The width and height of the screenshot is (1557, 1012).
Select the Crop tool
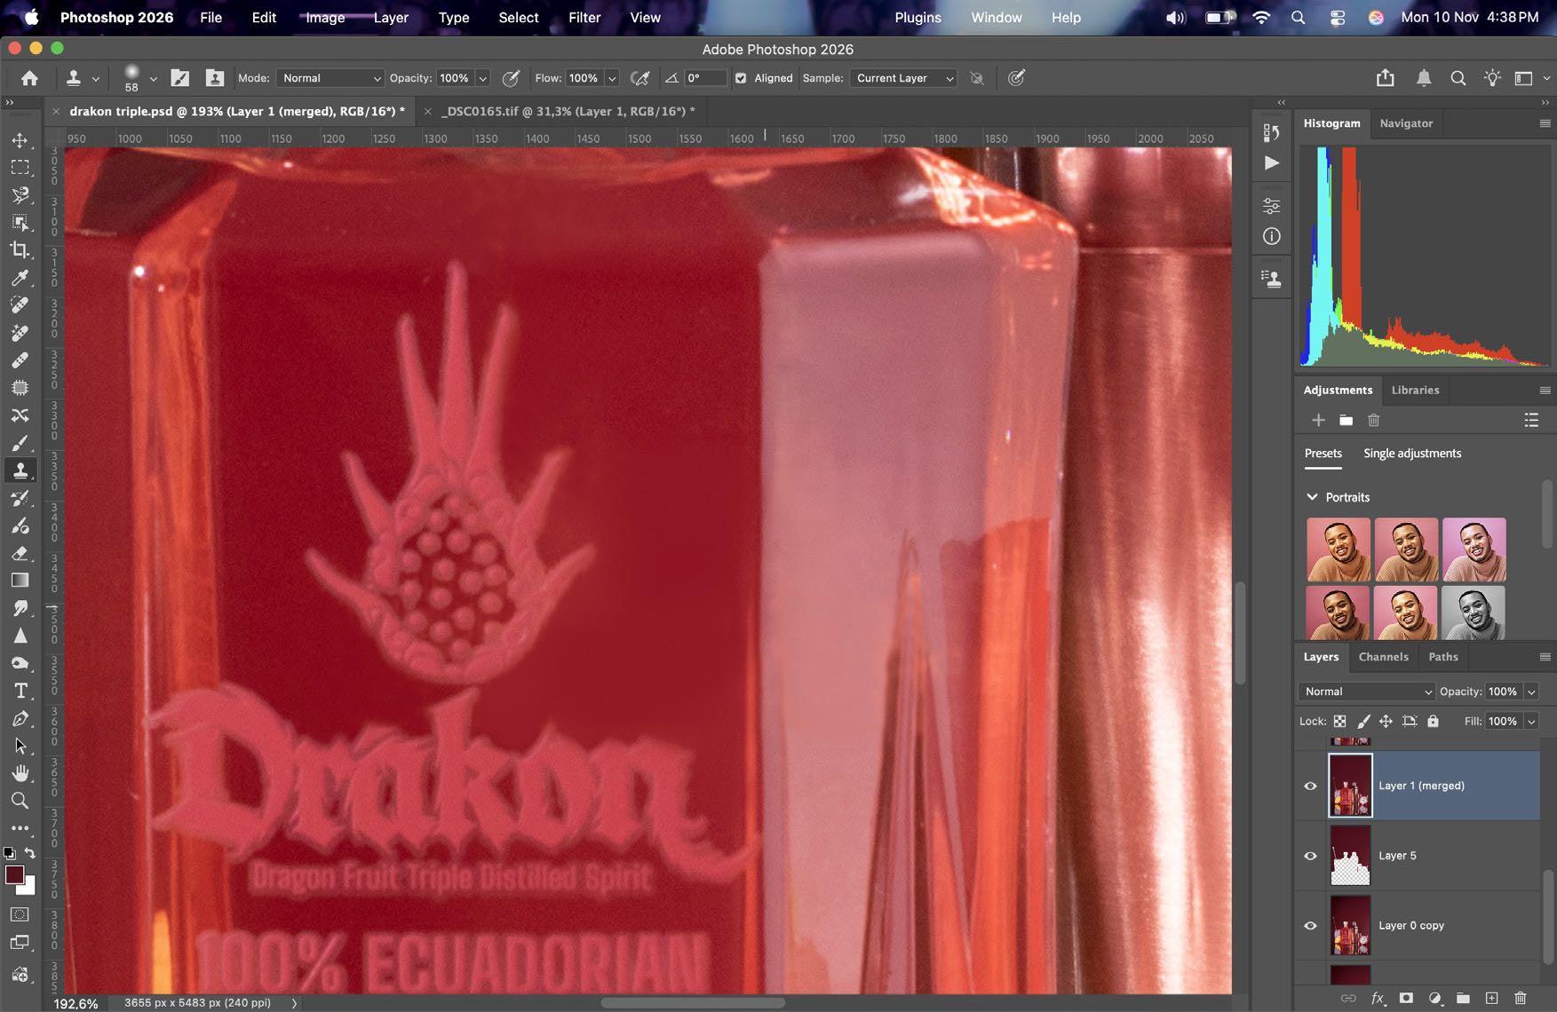pyautogui.click(x=20, y=250)
